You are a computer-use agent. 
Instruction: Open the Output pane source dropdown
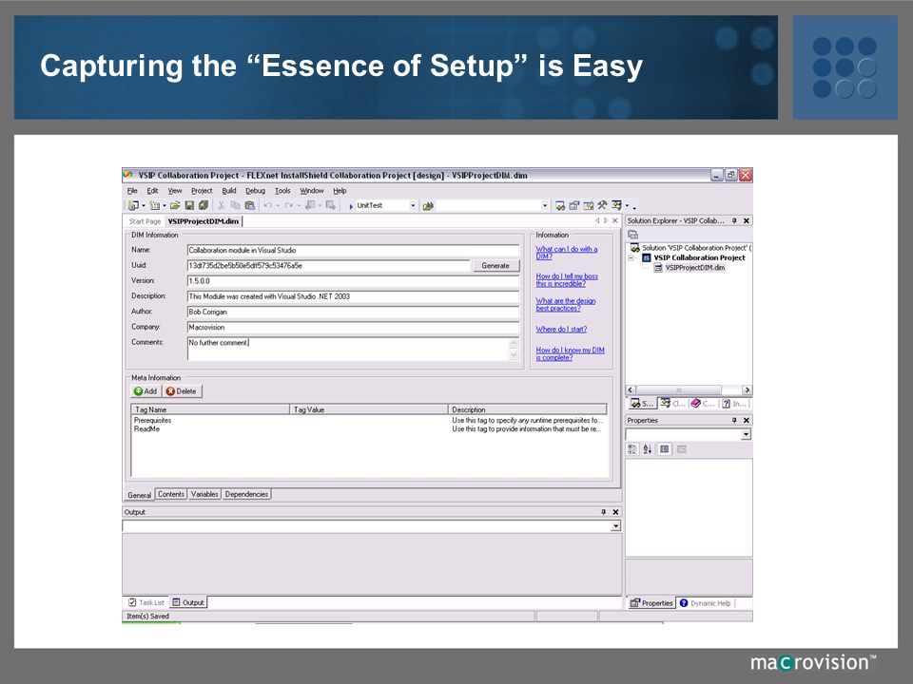615,526
